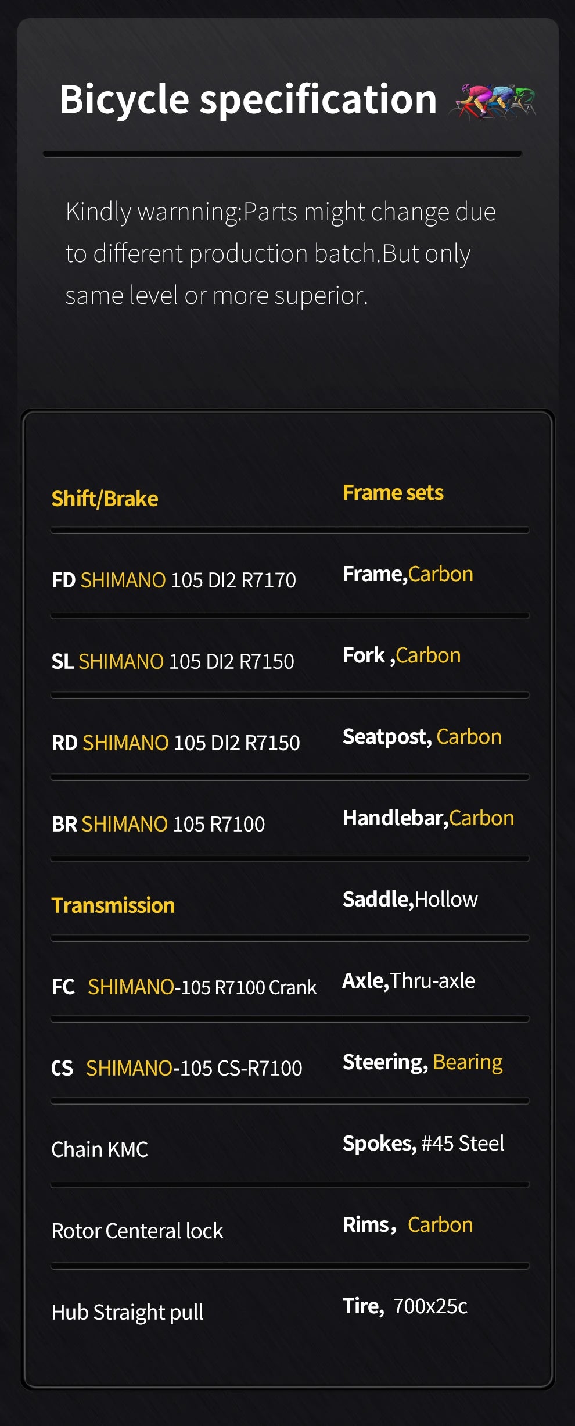Click the CS SHIMANO-105 CS-R7100 entry
The height and width of the screenshot is (1426, 575).
[177, 1068]
